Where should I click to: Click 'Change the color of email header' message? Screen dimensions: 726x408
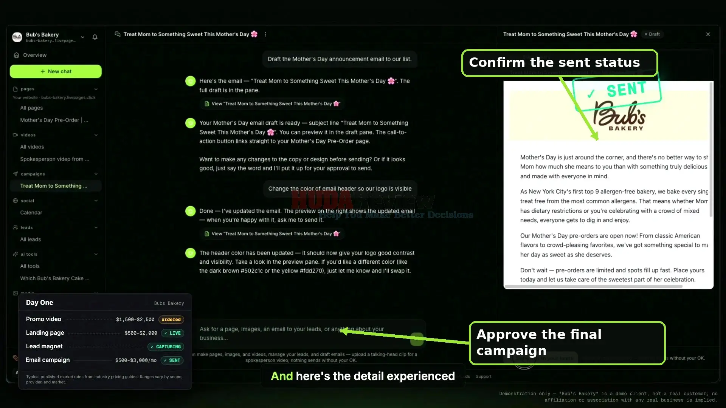(340, 189)
